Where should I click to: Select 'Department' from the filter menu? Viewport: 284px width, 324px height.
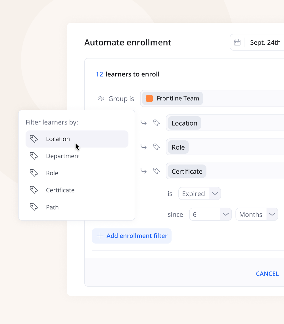click(63, 156)
